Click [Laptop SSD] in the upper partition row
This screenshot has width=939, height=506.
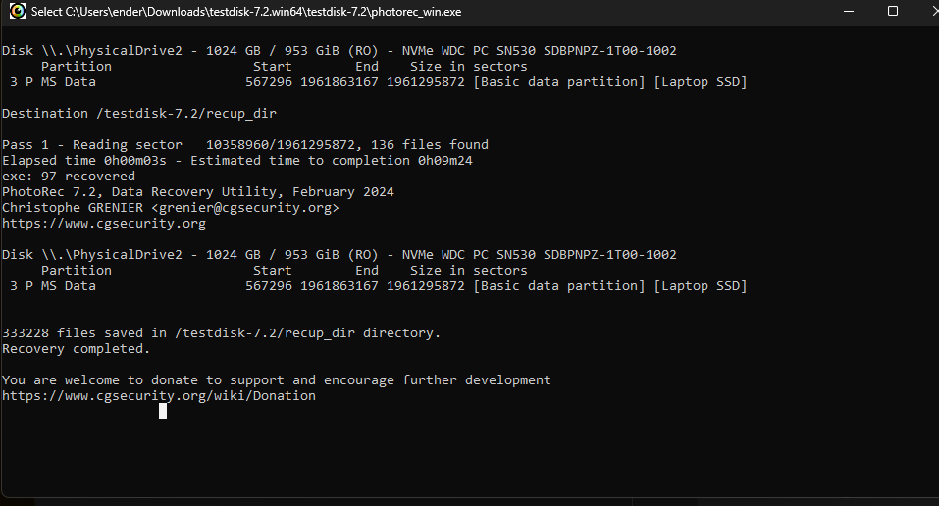coord(701,82)
